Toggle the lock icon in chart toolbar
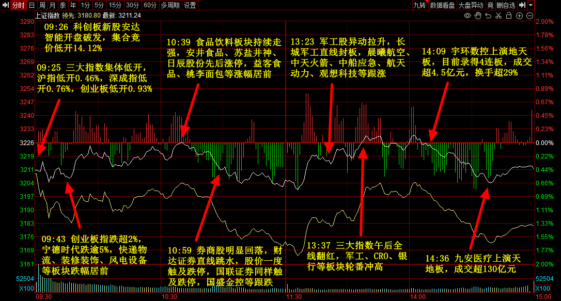Viewport: 561px width, 301px height. point(509,16)
